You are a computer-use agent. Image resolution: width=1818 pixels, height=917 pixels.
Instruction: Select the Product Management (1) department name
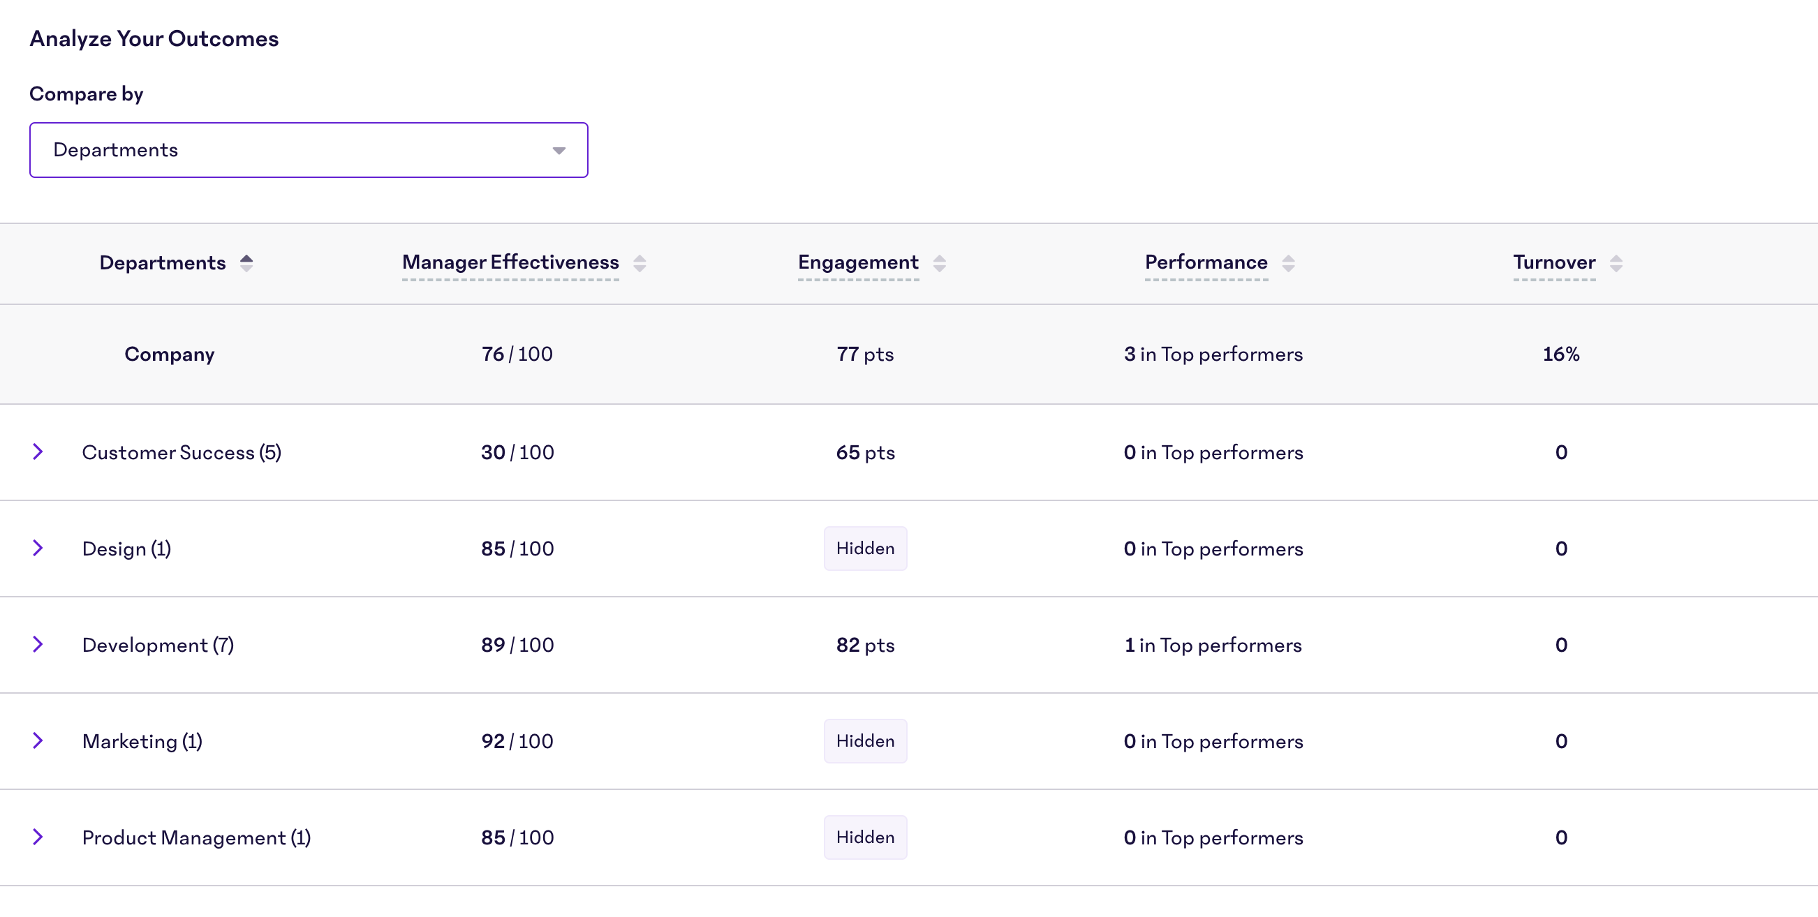[196, 837]
